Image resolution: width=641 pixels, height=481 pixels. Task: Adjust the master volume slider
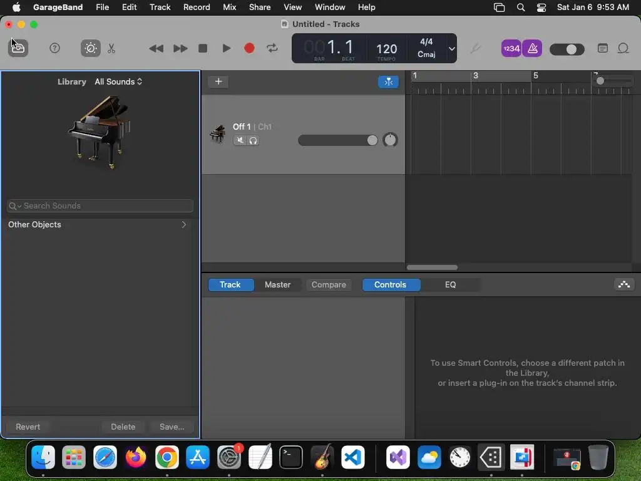tap(567, 49)
